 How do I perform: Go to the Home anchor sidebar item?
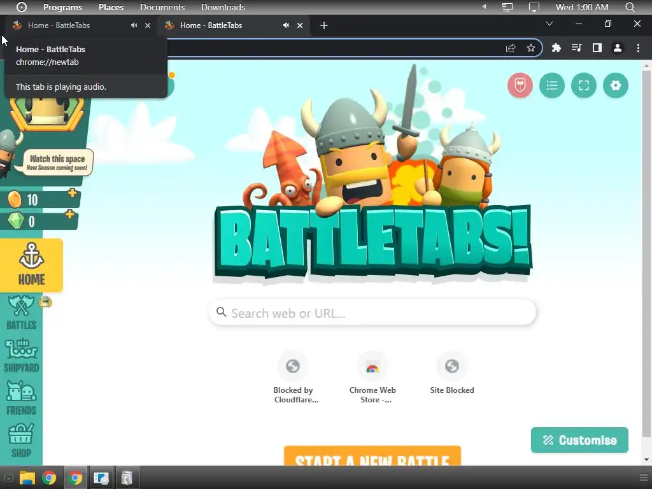click(31, 266)
